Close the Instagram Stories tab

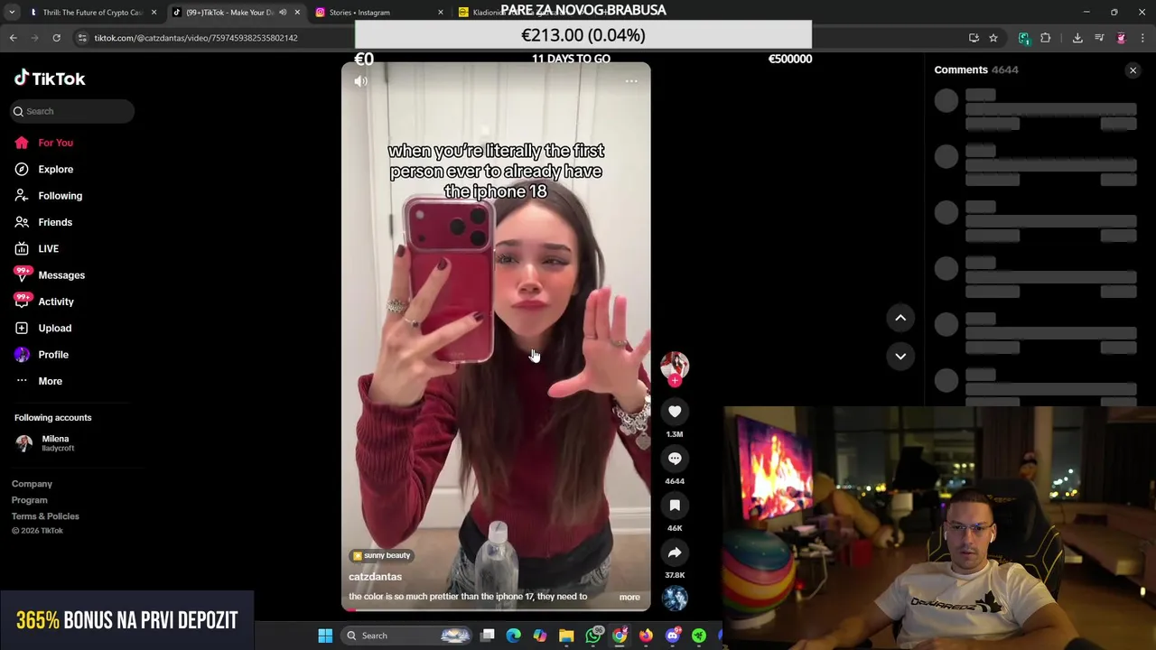[441, 13]
